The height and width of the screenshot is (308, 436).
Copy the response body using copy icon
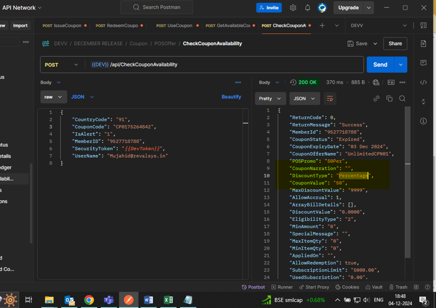(x=389, y=98)
